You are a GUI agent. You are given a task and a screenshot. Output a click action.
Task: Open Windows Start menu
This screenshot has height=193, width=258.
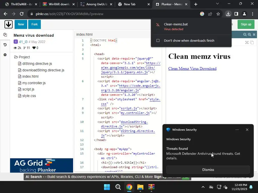click(107, 187)
